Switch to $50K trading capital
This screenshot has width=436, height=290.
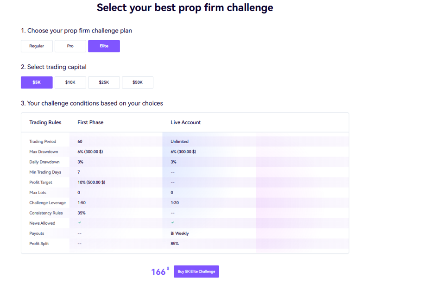[x=138, y=82]
